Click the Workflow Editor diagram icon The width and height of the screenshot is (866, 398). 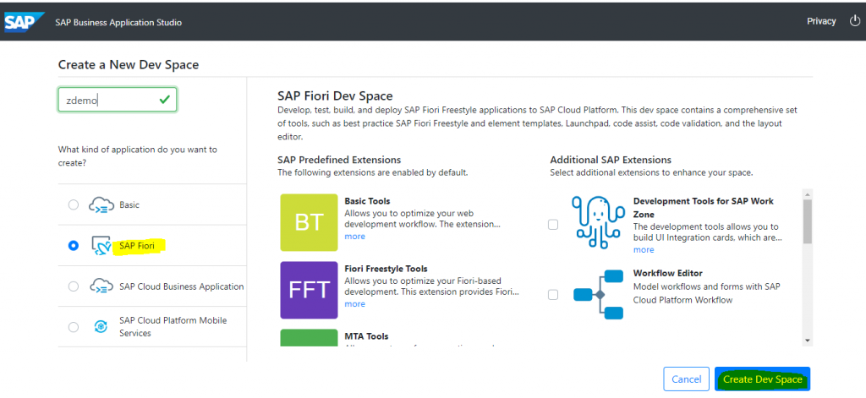click(x=598, y=295)
